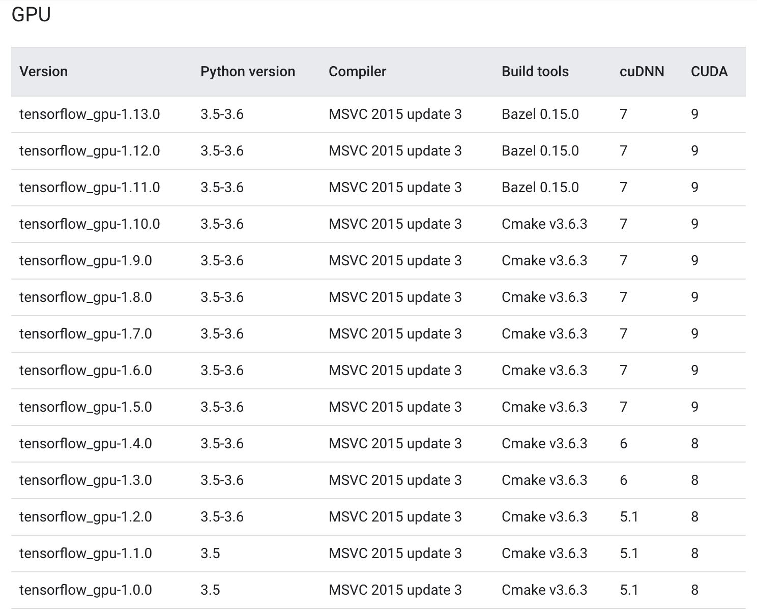
Task: Click Python 3.5 in tensorflow_gpu-1.1.0 row
Action: [210, 553]
